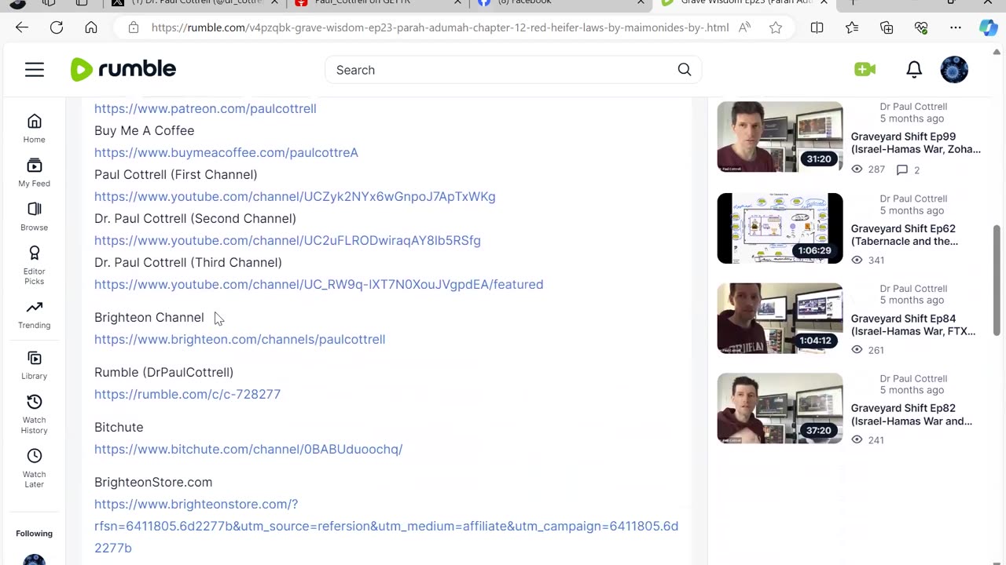Open the browser home page

pos(91,27)
